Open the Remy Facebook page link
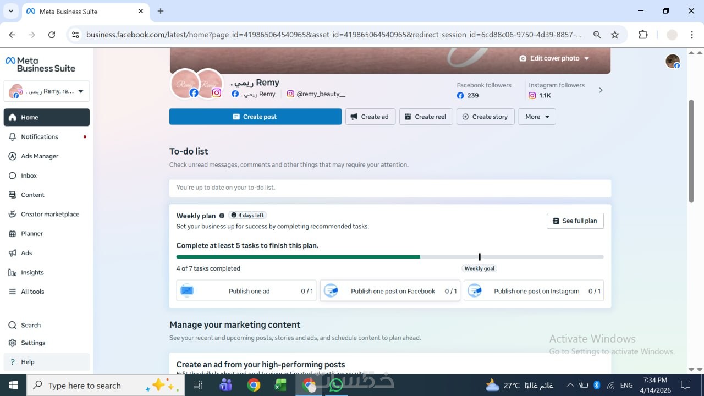Image resolution: width=704 pixels, height=396 pixels. point(254,94)
